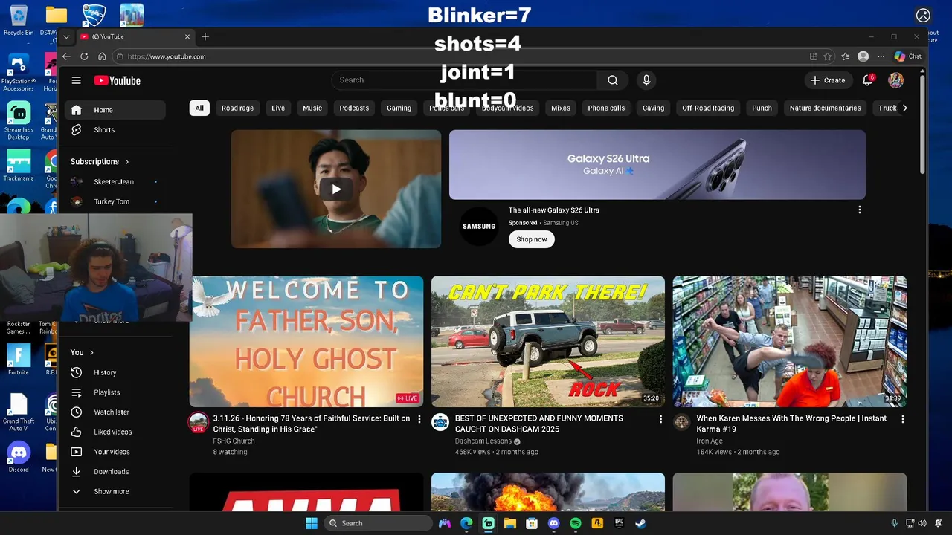Select the Caving filter chip
Screen dimensions: 952x535
click(653, 108)
